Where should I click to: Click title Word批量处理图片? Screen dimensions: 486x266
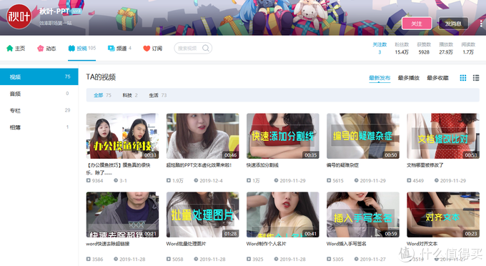tap(186, 244)
